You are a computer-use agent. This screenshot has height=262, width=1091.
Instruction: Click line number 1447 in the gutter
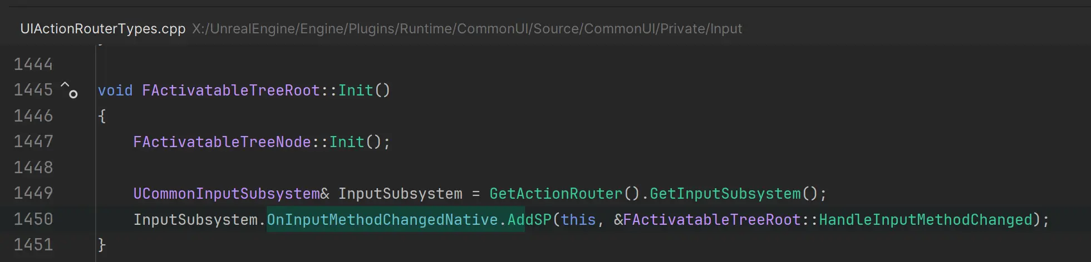tap(33, 142)
